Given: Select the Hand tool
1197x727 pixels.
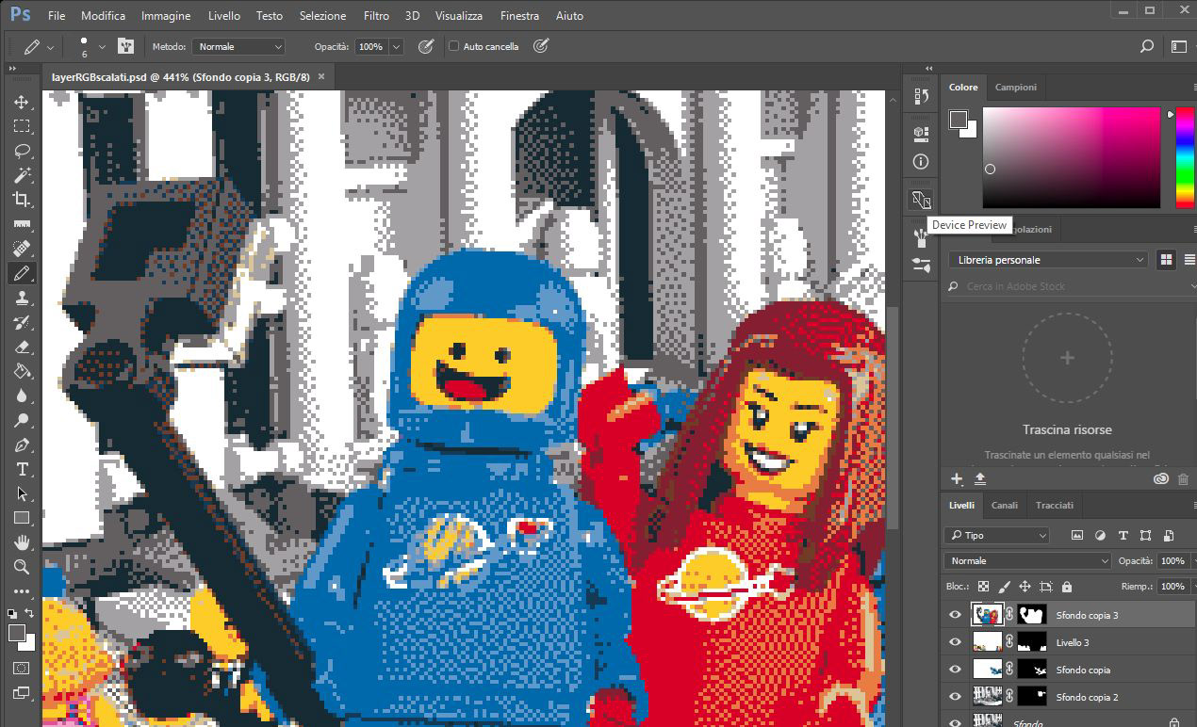Looking at the screenshot, I should point(21,542).
